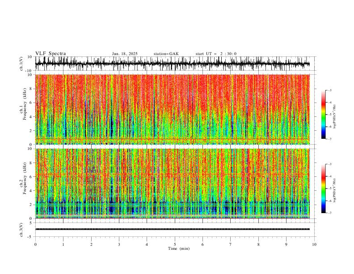Viewport: 354px width, 274px height.
Task: Click the ch.3 flat black trace
Action: [172, 229]
